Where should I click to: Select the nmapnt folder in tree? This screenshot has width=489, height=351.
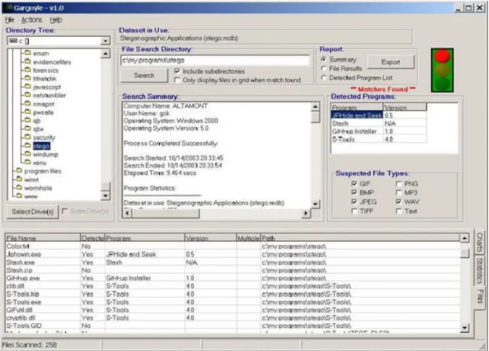[43, 104]
